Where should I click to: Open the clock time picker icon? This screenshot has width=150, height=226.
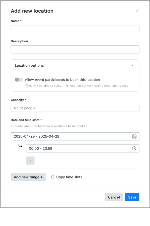[134, 148]
